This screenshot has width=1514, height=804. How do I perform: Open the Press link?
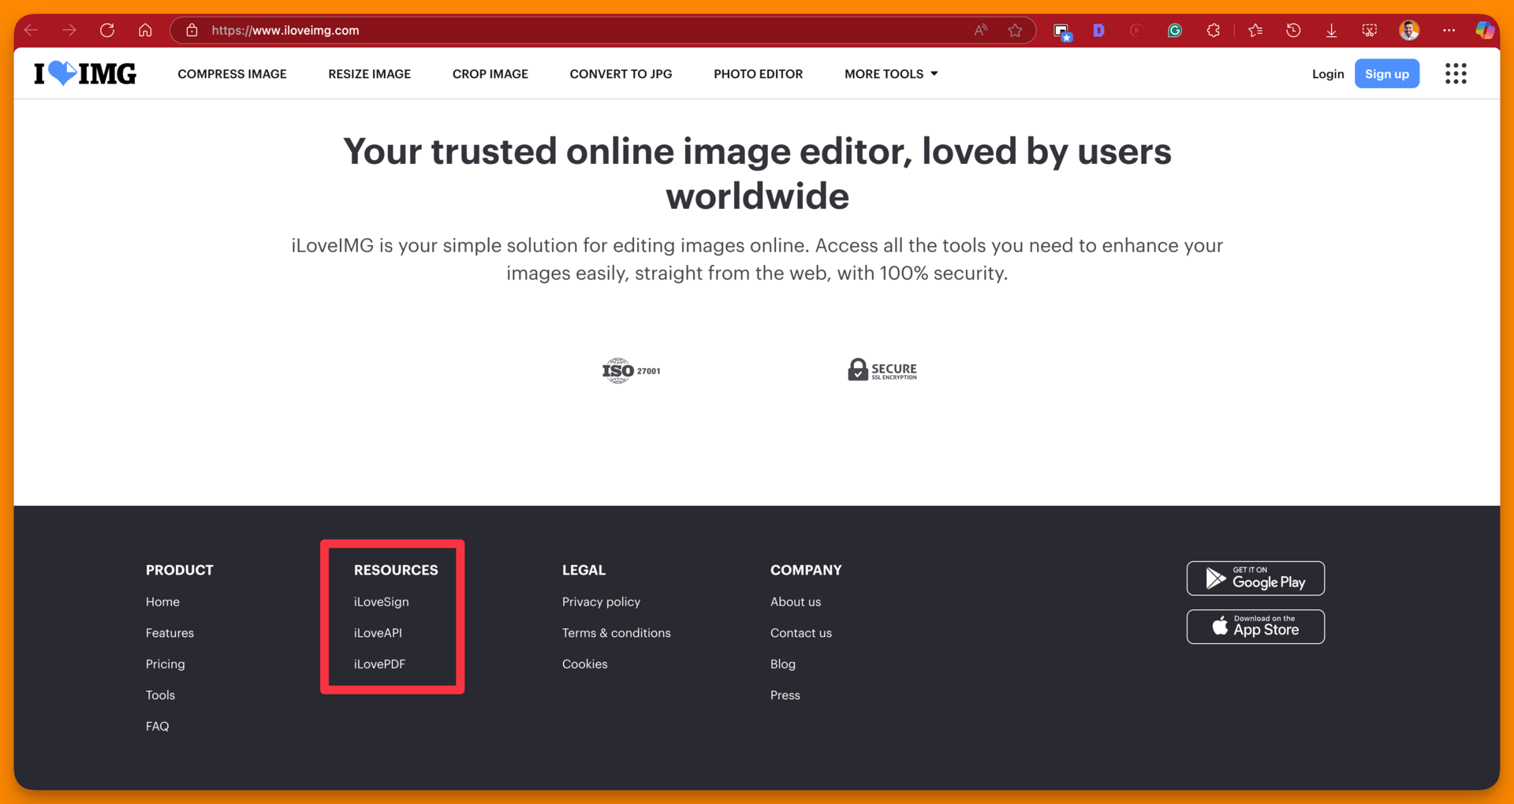pyautogui.click(x=785, y=695)
